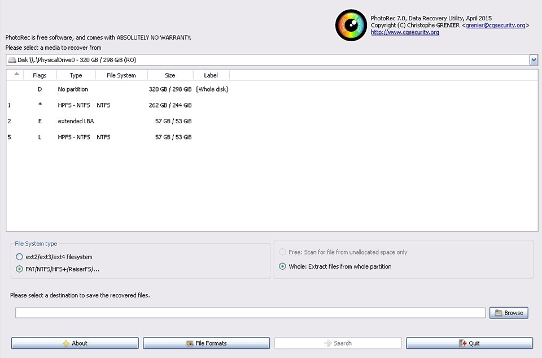Screen dimensions: 542x358
Task: Open the File Formats dialog
Action: [207, 343]
